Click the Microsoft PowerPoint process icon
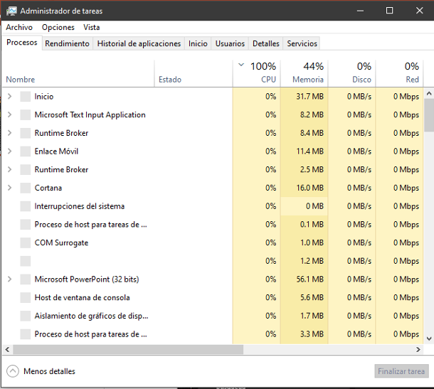The image size is (434, 389). point(26,279)
